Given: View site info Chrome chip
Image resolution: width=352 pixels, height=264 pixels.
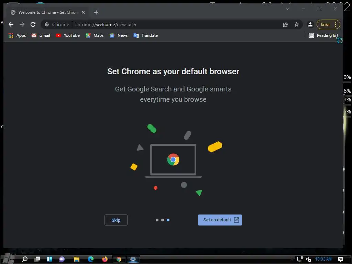Looking at the screenshot, I should point(57,24).
